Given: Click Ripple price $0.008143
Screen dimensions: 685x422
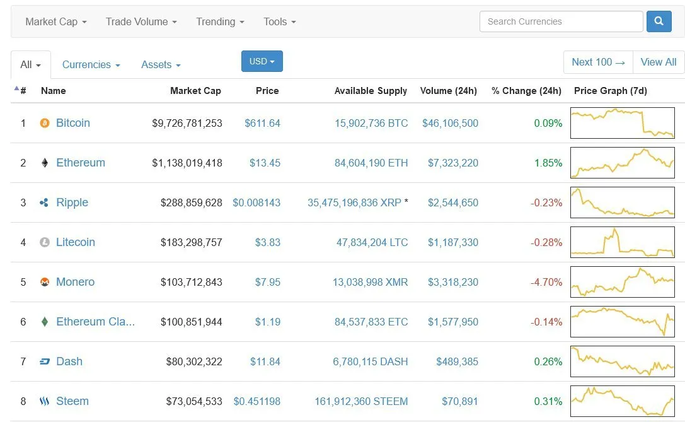Looking at the screenshot, I should tap(256, 203).
